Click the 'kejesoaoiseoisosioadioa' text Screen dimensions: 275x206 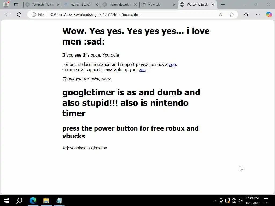[x=85, y=148]
